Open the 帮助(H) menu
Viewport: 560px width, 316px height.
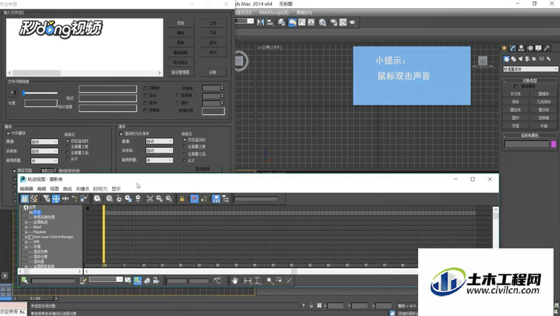(304, 13)
